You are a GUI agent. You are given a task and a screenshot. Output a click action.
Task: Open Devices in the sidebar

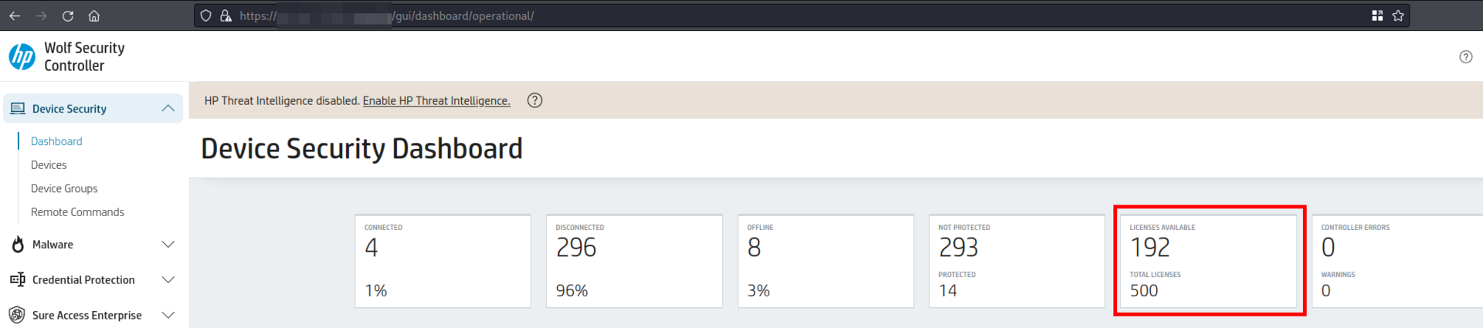[x=49, y=165]
